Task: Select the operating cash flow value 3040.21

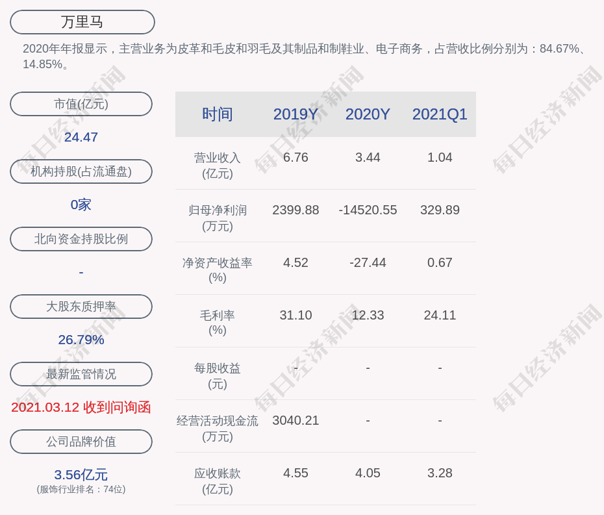Action: click(296, 420)
